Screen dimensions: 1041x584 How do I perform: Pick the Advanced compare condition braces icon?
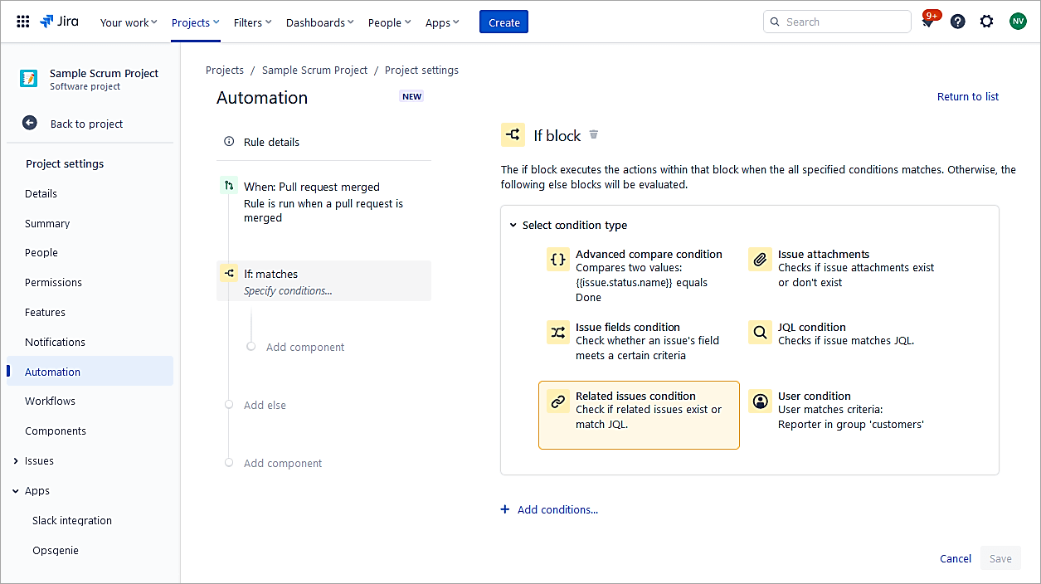558,260
